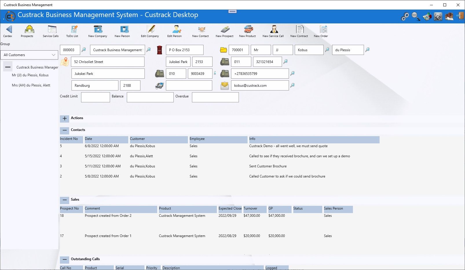Open the gears settings icon in header
The width and height of the screenshot is (465, 270).
coord(405,16)
